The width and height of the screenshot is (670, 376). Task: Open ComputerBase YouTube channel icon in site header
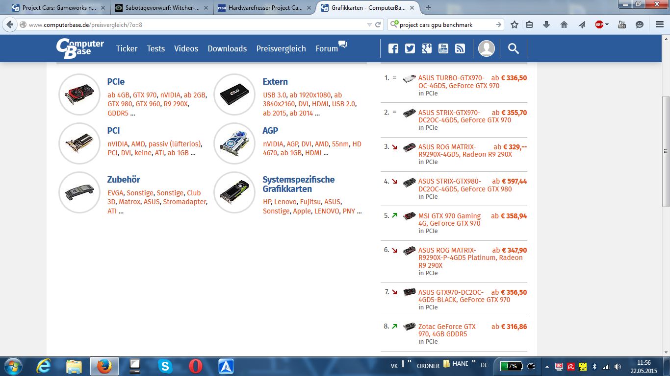(x=443, y=48)
